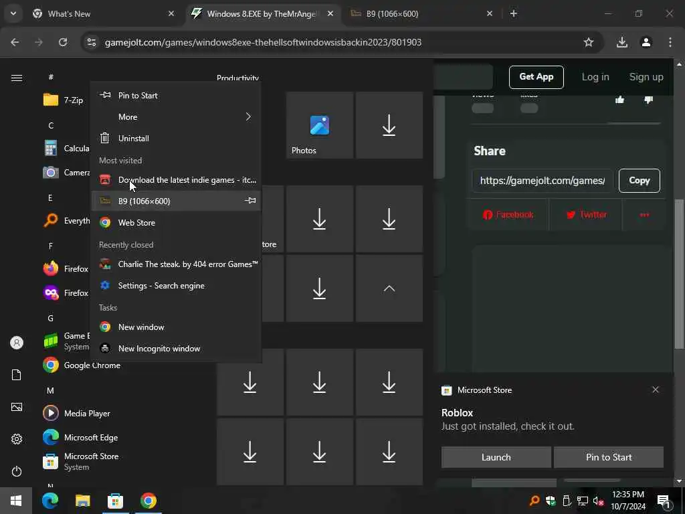The width and height of the screenshot is (685, 514).
Task: Open Documents from Start rail
Action: [x=17, y=375]
